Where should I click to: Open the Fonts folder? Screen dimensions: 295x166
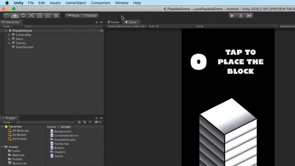tap(14, 151)
